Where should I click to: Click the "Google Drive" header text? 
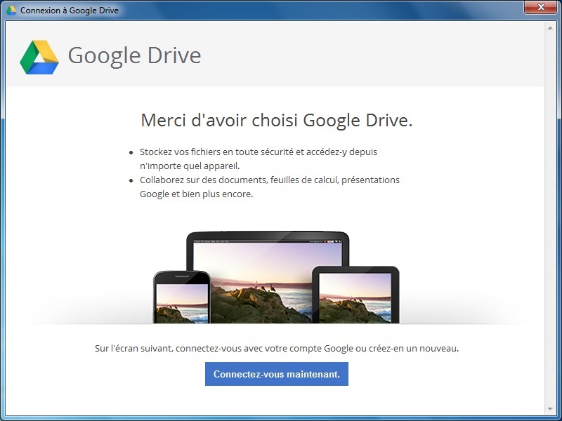point(134,56)
